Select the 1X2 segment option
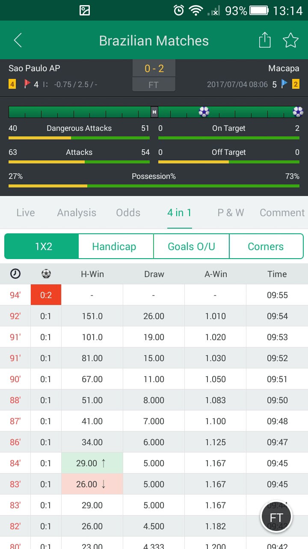Viewport: 308px width, 549px height. (x=44, y=247)
